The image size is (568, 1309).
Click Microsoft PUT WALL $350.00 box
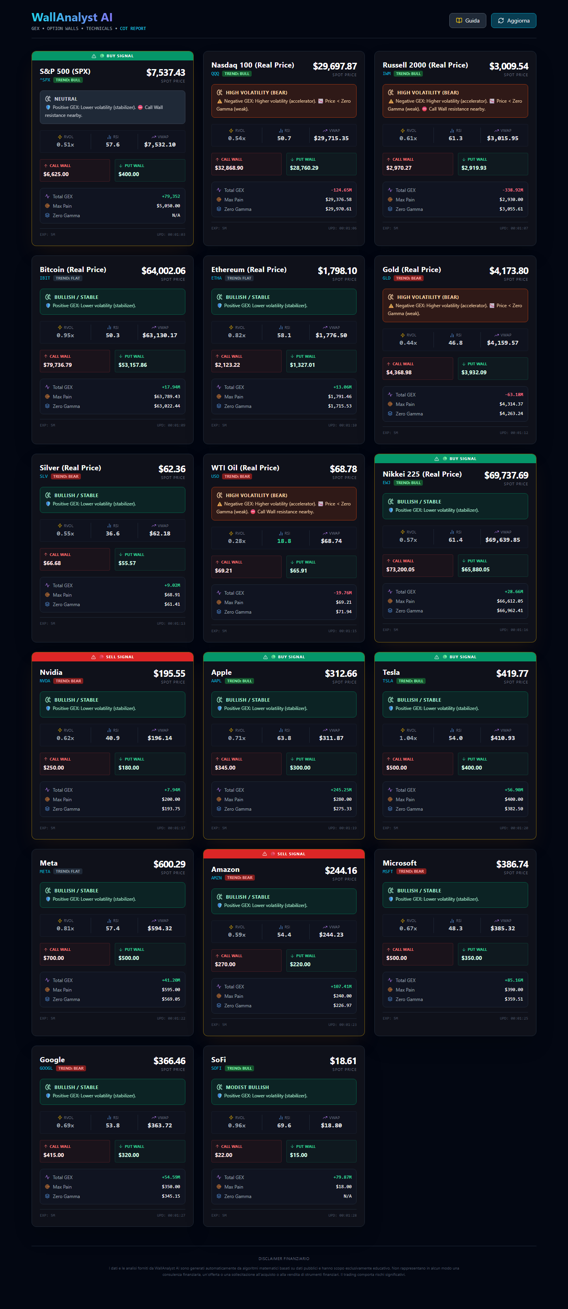[493, 954]
